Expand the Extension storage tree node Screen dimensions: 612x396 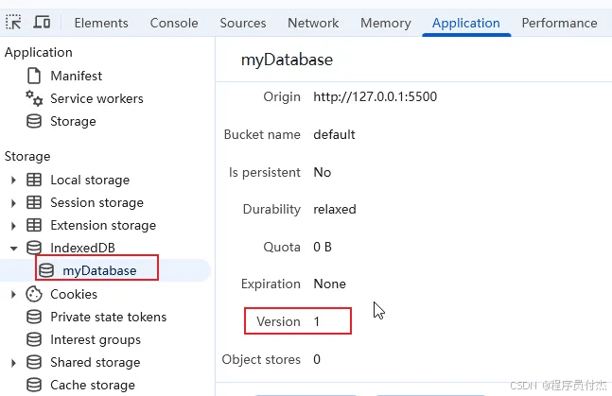click(13, 226)
